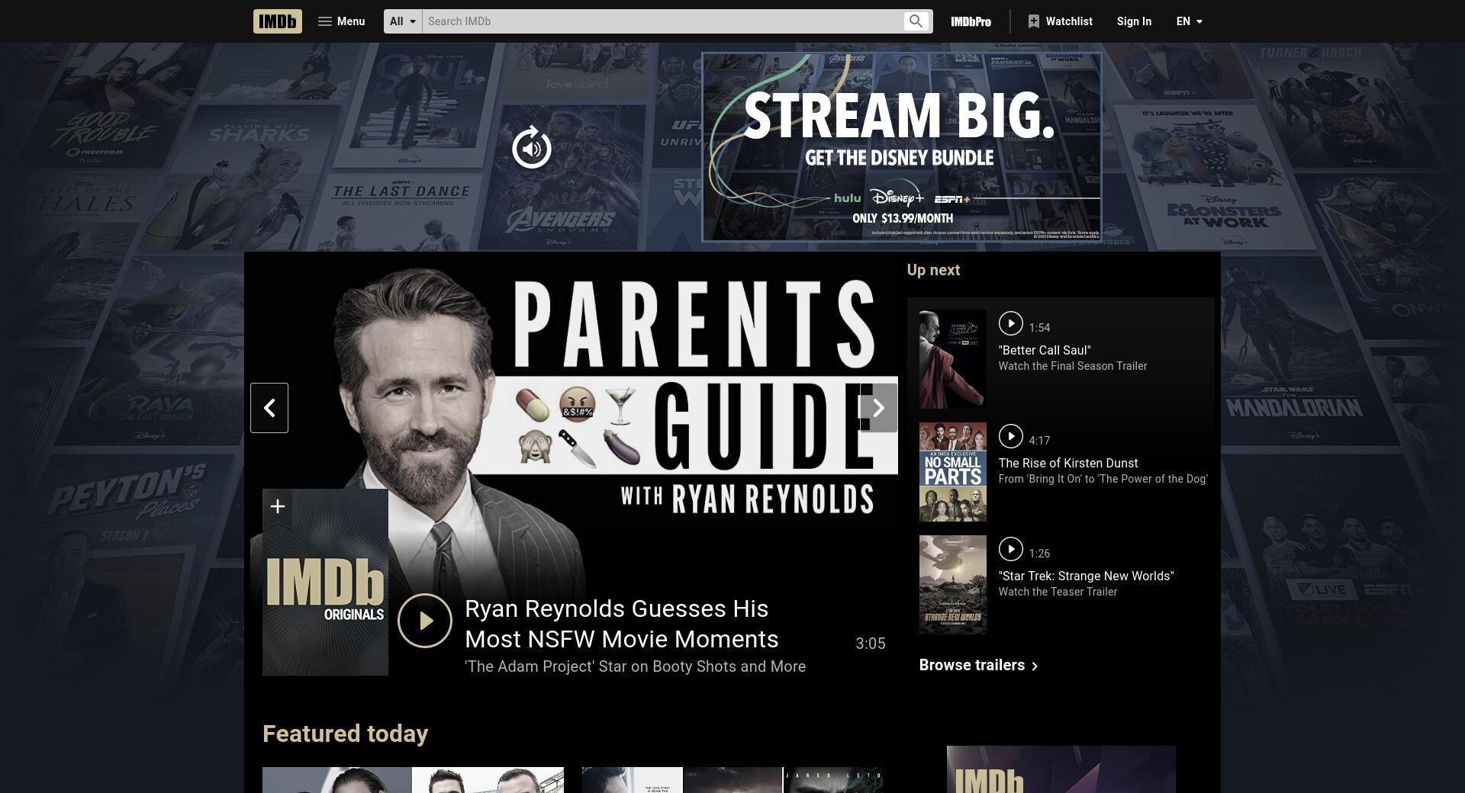
Task: Open the IMDbPro link
Action: click(971, 21)
